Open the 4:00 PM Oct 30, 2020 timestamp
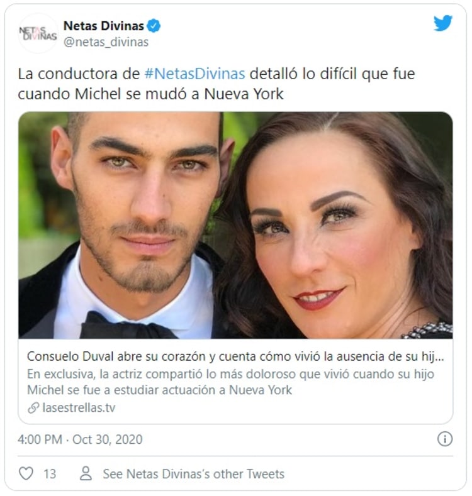 pyautogui.click(x=80, y=439)
